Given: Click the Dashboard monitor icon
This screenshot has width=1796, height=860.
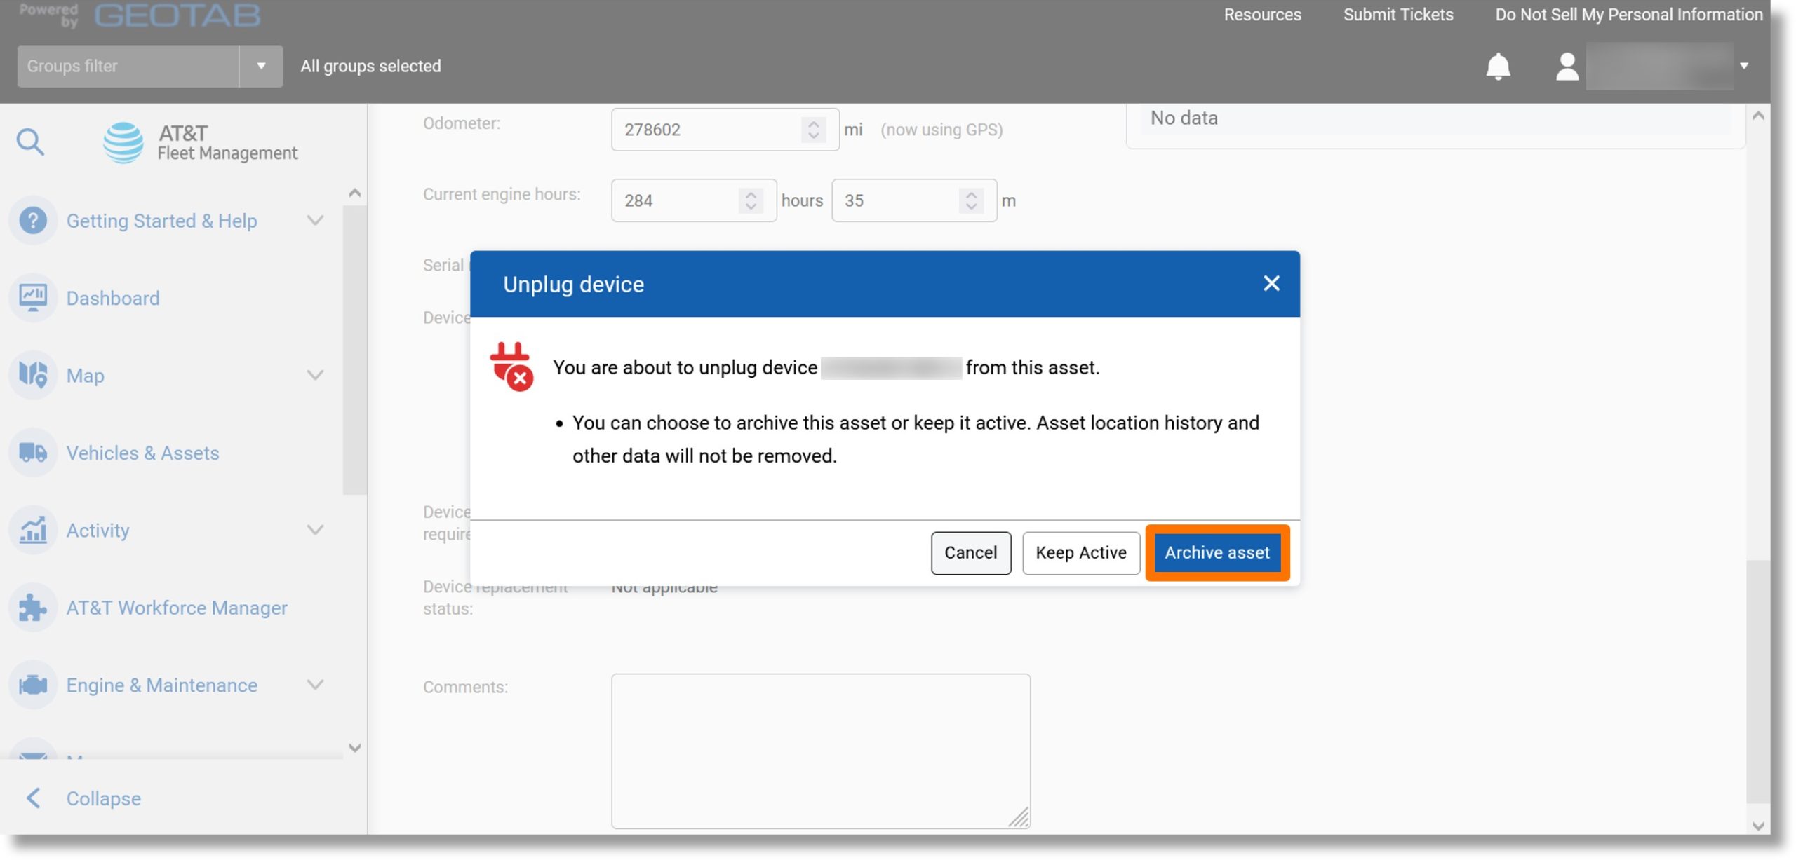Looking at the screenshot, I should 33,298.
